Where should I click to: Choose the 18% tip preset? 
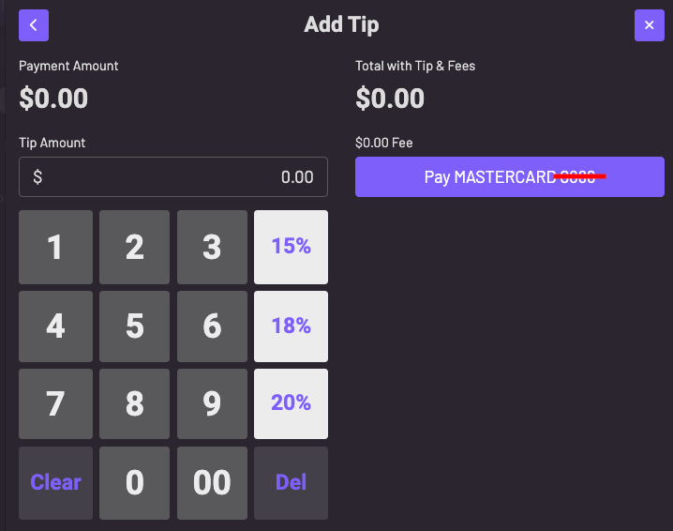point(291,326)
